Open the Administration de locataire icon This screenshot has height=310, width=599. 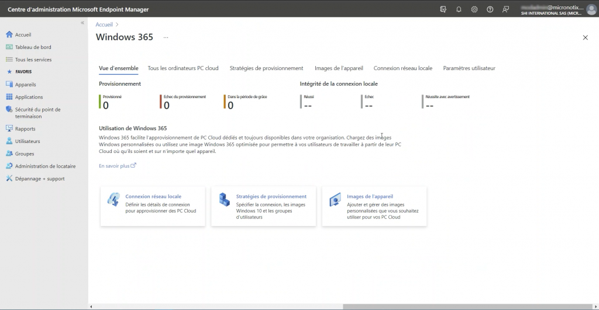point(9,166)
